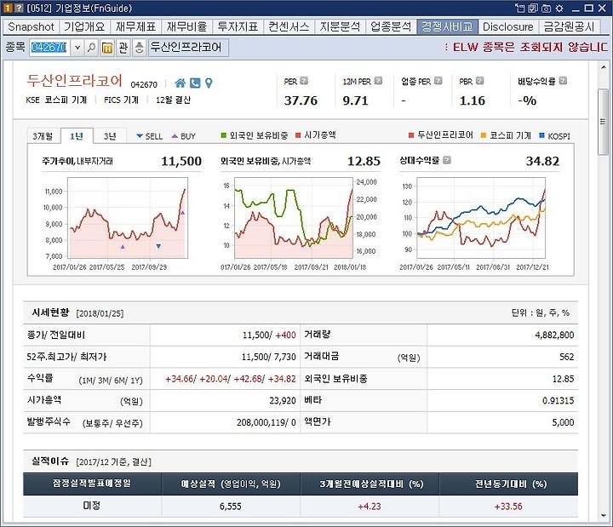Open the 업종분석 tab
This screenshot has height=527, width=613.
click(x=391, y=26)
